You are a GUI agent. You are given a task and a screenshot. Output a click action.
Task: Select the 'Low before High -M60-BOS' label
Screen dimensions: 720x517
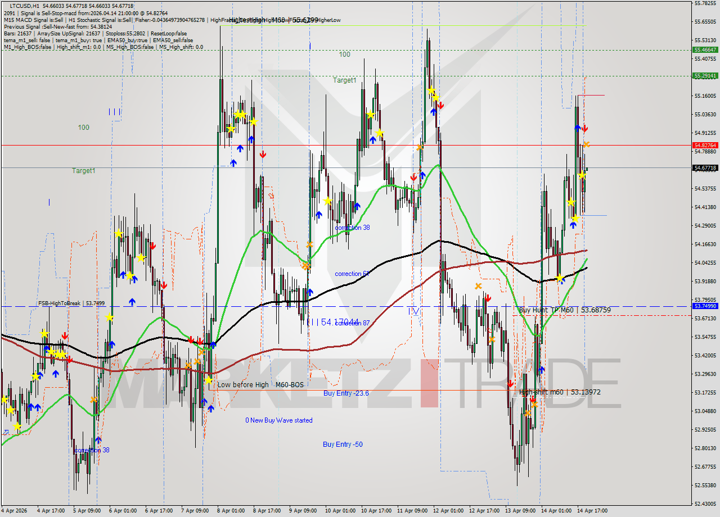click(260, 385)
